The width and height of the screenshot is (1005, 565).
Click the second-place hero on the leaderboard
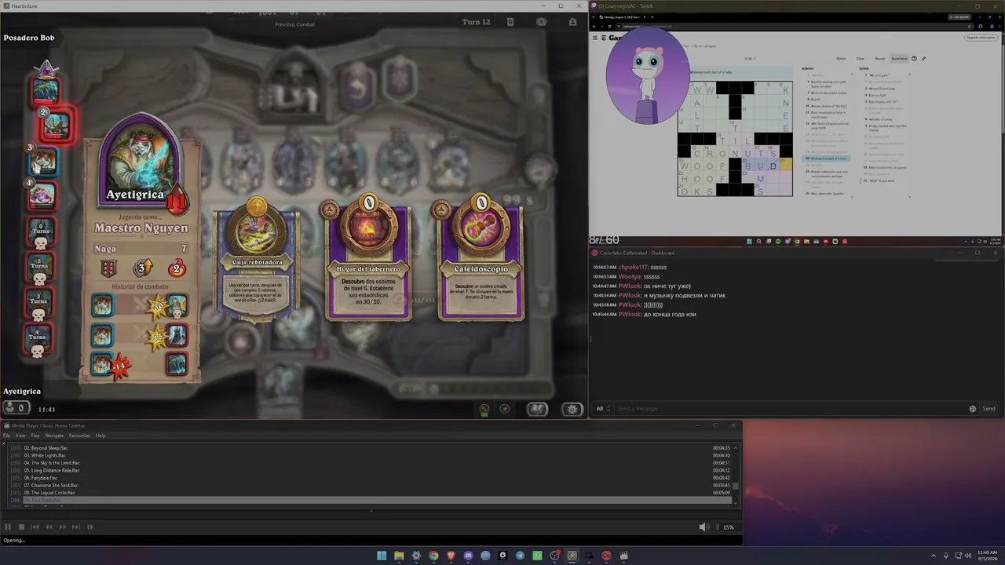coord(56,124)
